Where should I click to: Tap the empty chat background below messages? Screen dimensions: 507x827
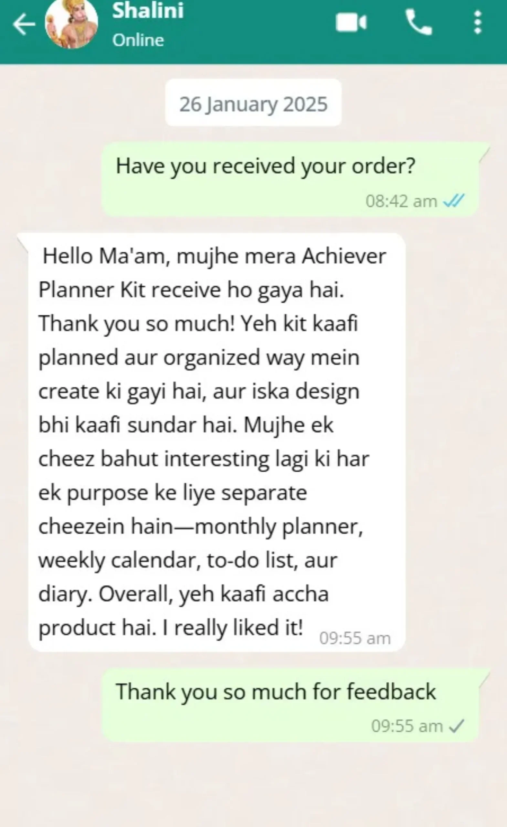point(253,785)
